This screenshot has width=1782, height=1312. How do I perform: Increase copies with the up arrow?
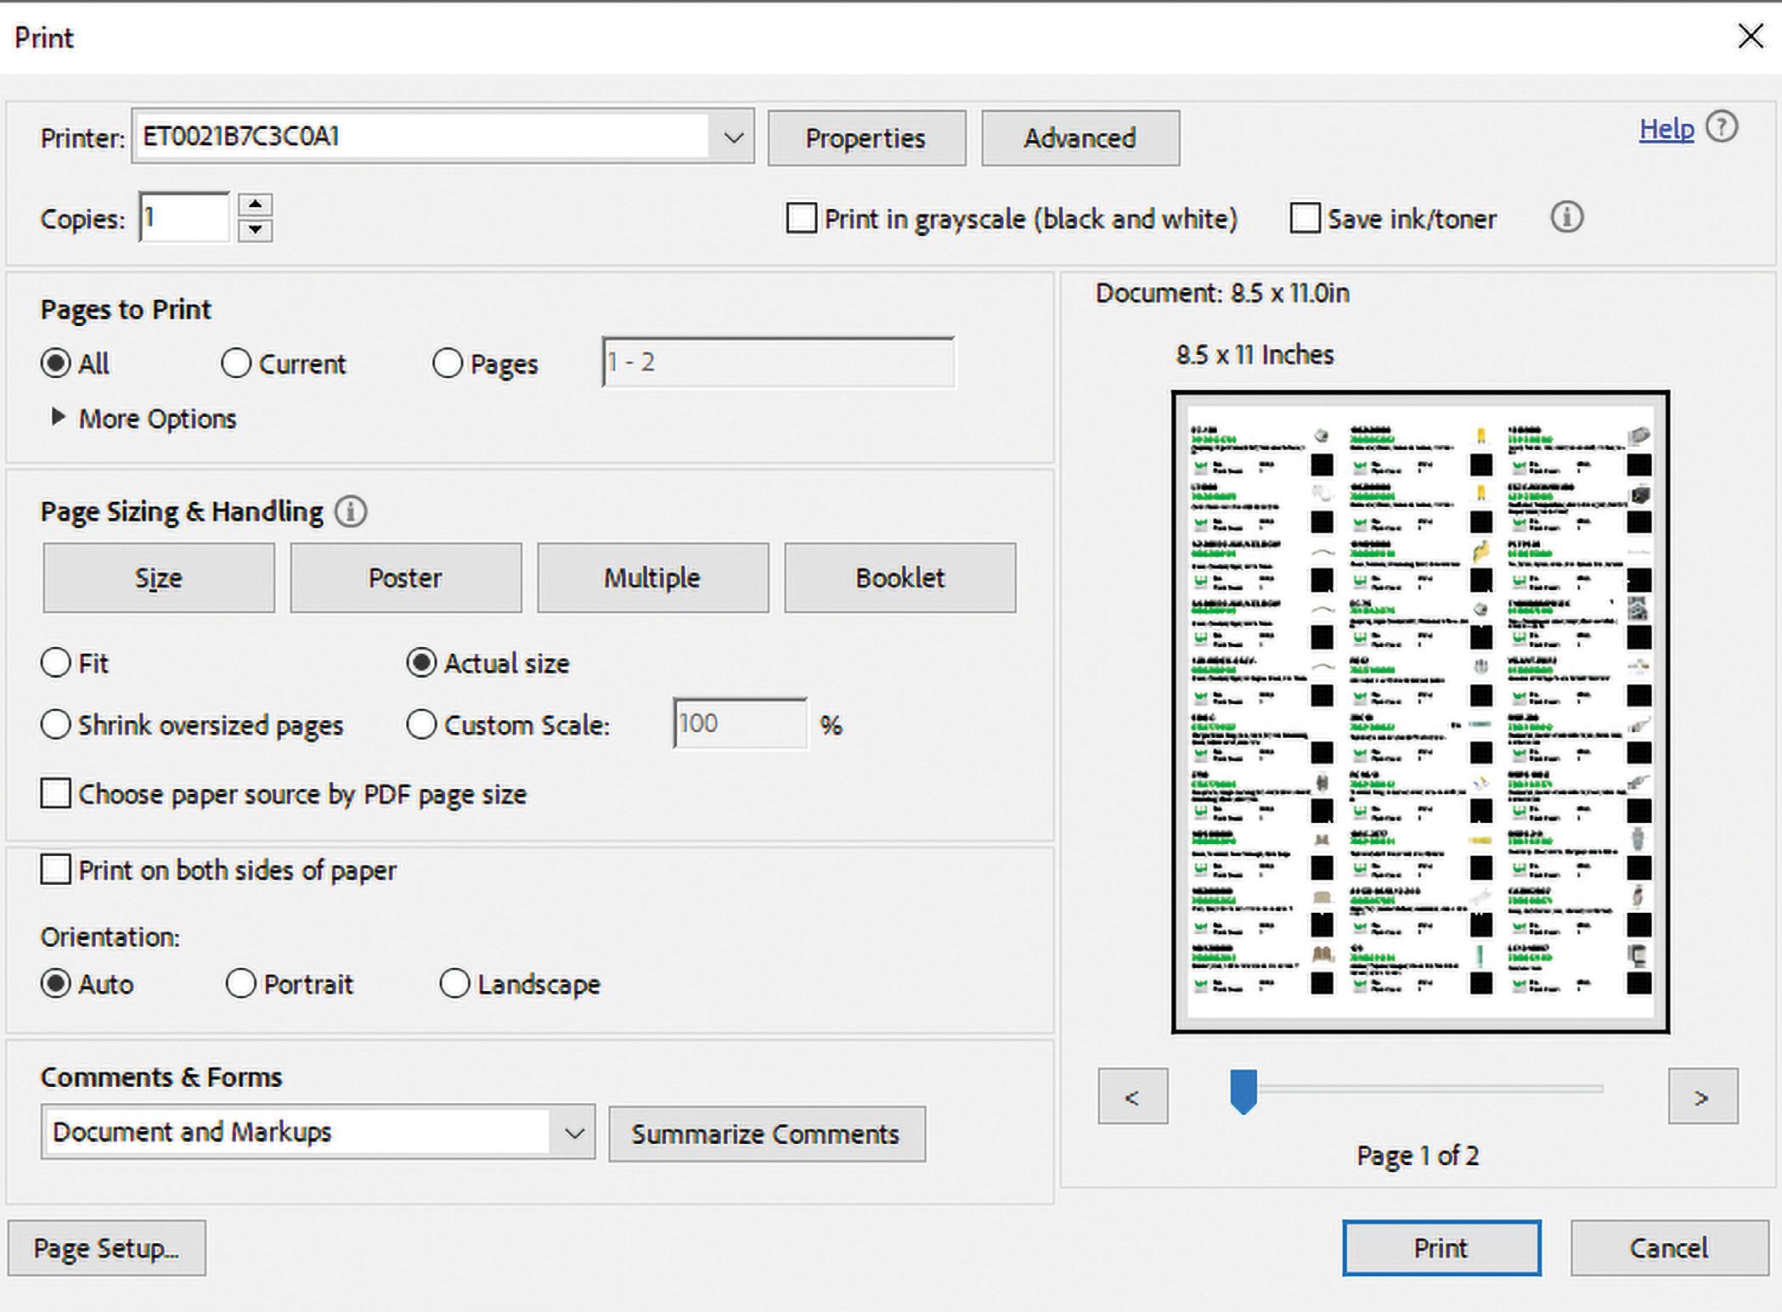pyautogui.click(x=255, y=205)
